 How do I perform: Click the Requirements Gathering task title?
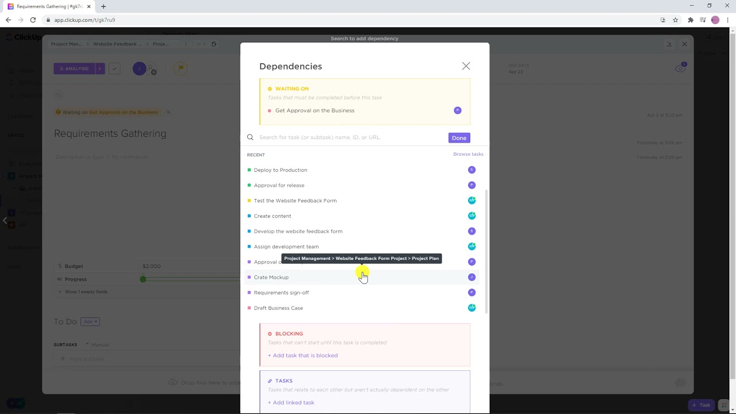click(110, 133)
